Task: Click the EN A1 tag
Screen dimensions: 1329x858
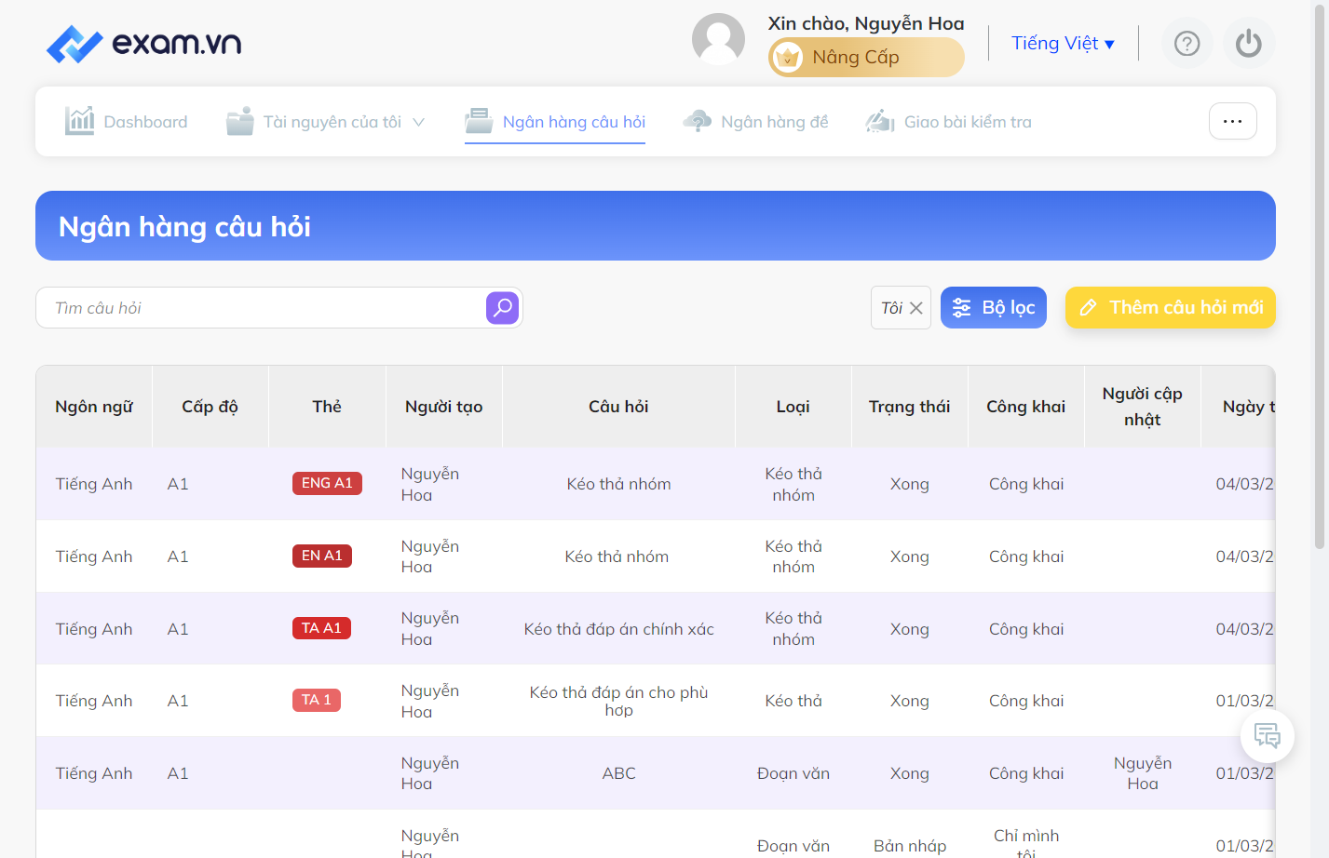Action: [x=322, y=556]
